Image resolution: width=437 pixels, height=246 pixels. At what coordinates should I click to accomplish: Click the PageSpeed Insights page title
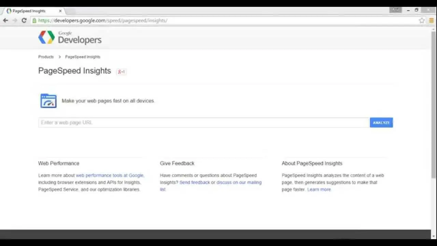(74, 71)
